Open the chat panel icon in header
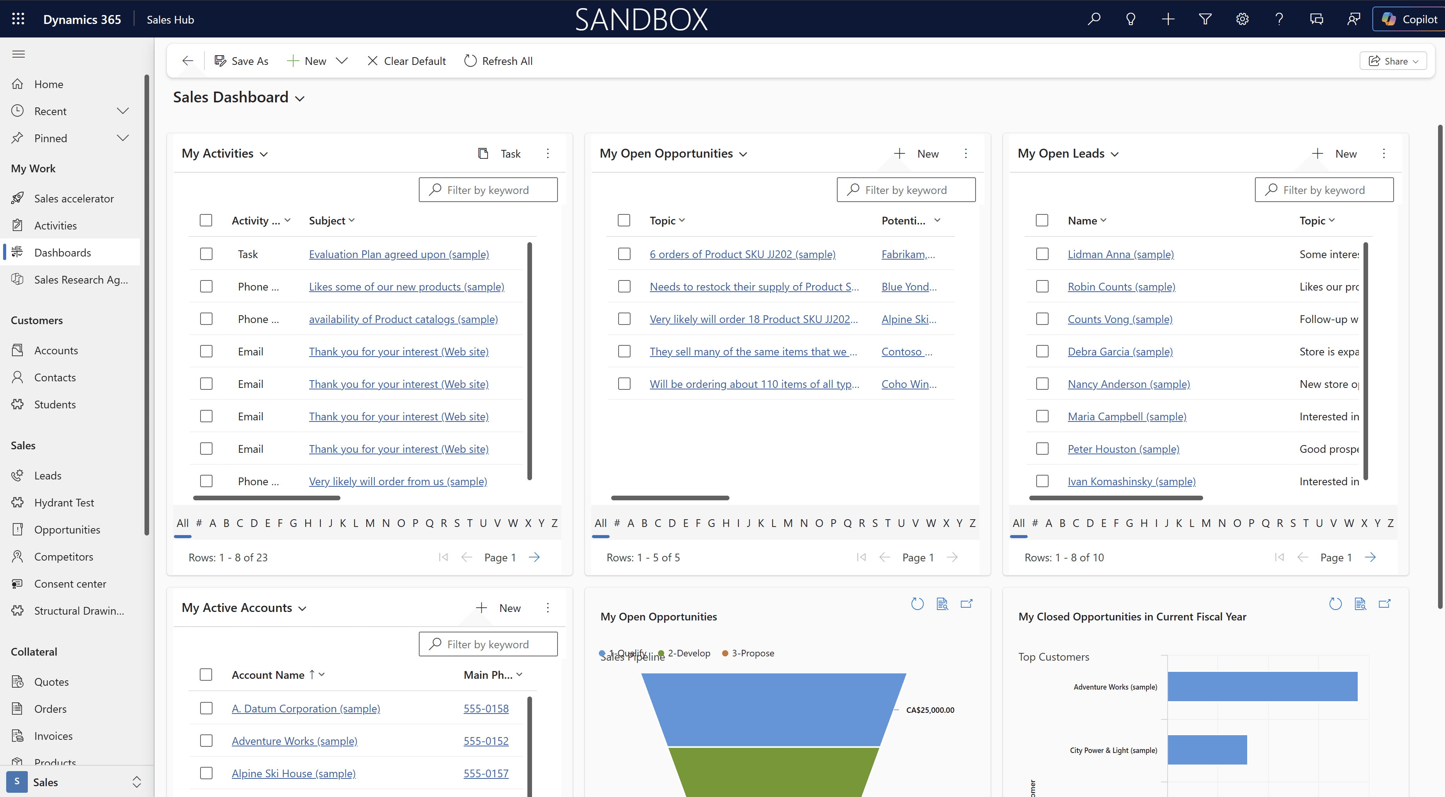 tap(1317, 19)
